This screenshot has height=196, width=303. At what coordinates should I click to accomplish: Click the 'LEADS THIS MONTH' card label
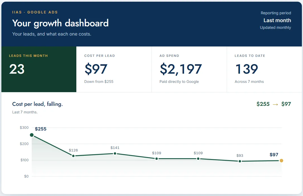[x=28, y=56]
